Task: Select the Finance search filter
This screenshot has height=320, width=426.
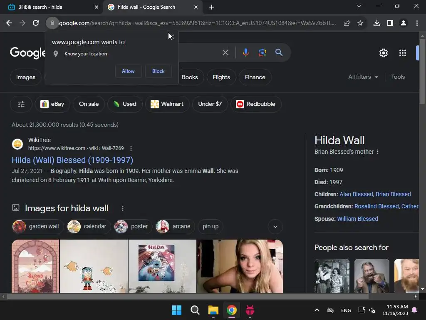Action: click(x=255, y=77)
